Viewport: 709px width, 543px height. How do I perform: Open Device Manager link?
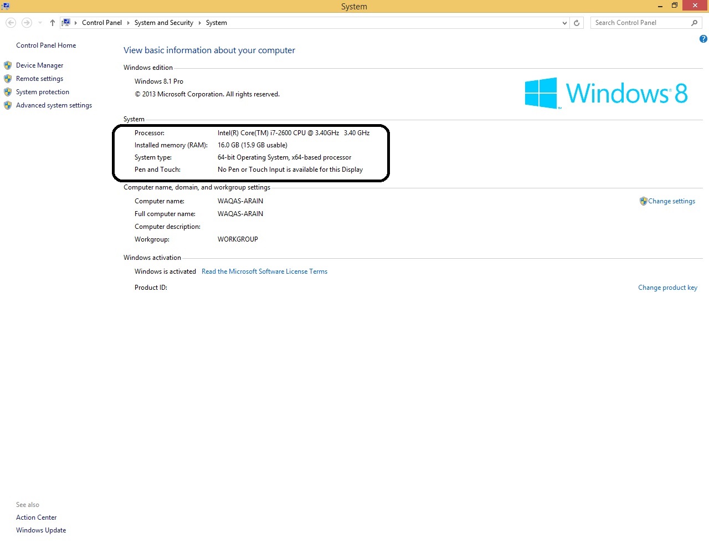tap(40, 65)
